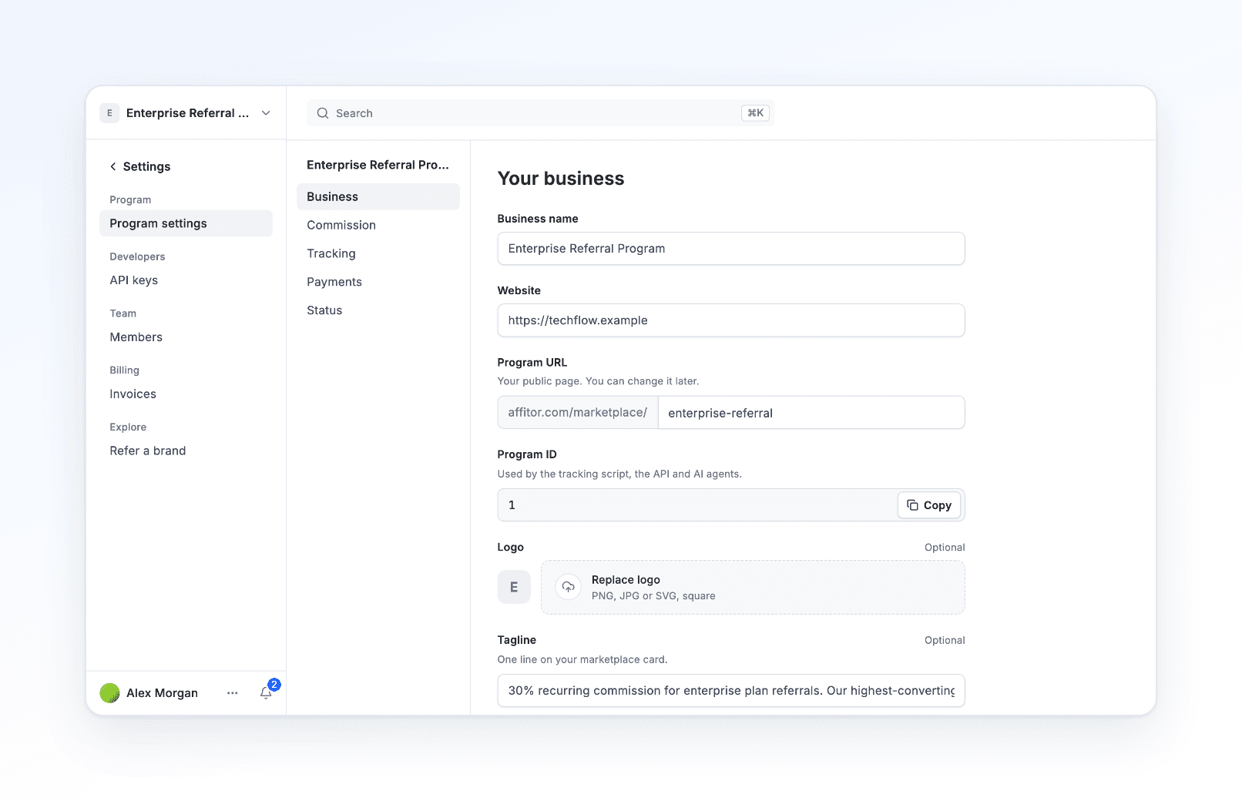
Task: Click the Settings back link text
Action: (x=147, y=166)
